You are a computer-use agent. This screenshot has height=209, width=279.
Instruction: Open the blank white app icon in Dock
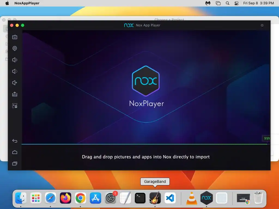pos(222,198)
